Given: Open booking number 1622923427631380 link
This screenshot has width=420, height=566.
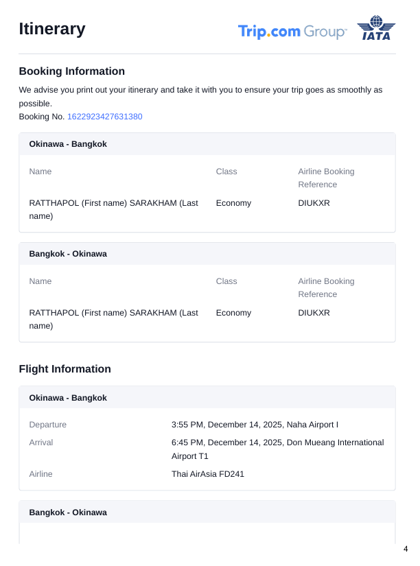Looking at the screenshot, I should (x=104, y=117).
